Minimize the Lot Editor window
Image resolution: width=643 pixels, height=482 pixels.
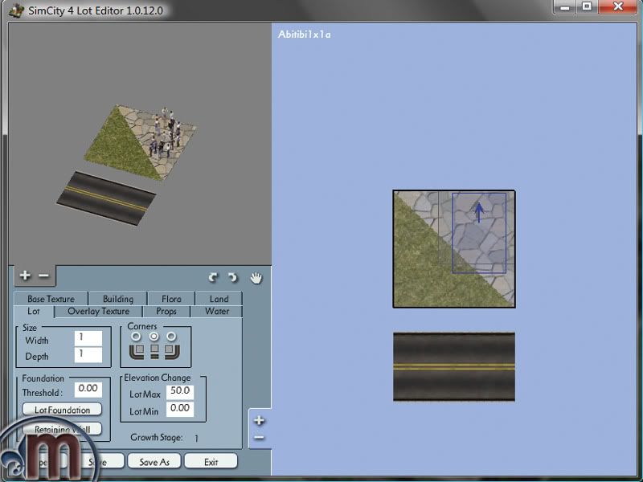click(565, 7)
